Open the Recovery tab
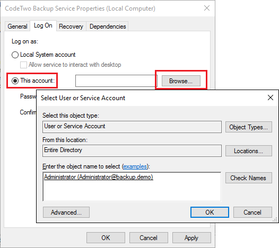This screenshot has width=279, height=248. (x=71, y=26)
